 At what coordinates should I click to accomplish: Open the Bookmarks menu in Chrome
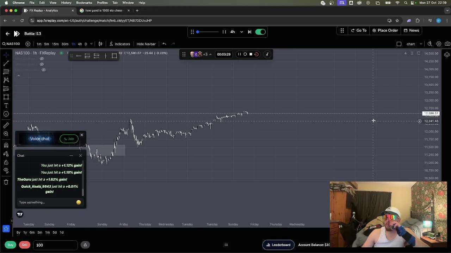pyautogui.click(x=84, y=3)
